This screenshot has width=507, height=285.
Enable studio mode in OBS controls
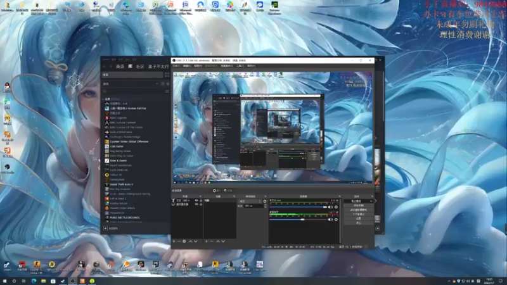[359, 214]
